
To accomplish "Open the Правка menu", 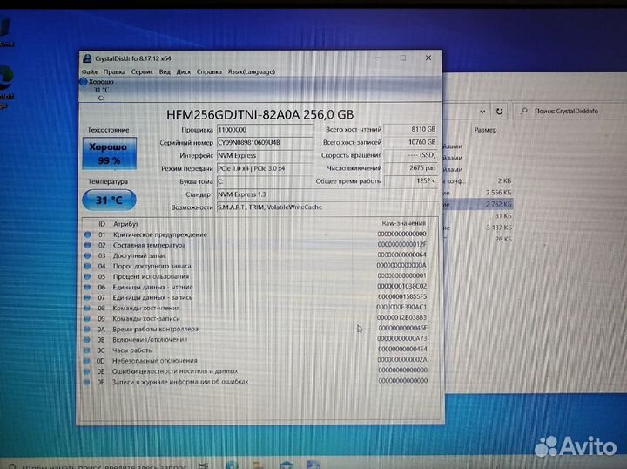I will pos(114,72).
